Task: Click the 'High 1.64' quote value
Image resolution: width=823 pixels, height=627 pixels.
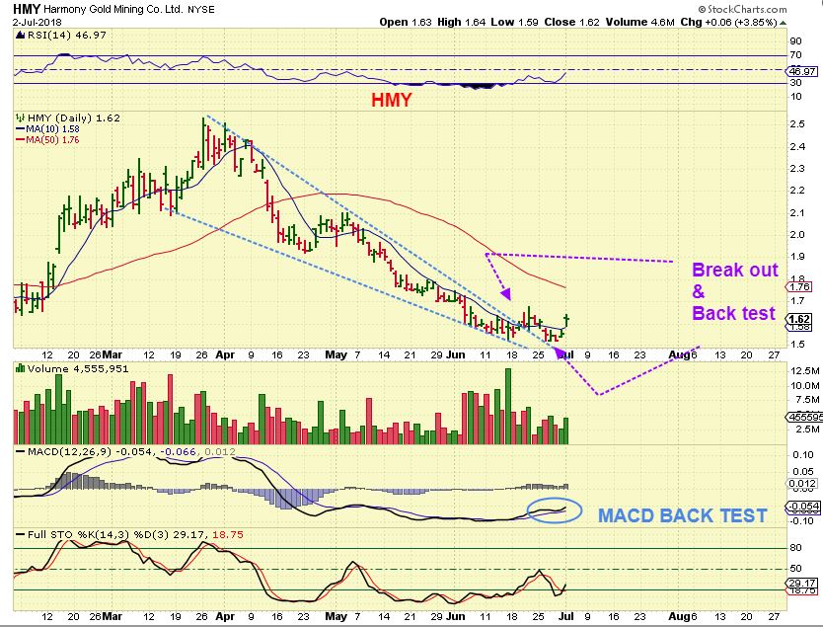Action: (461, 22)
